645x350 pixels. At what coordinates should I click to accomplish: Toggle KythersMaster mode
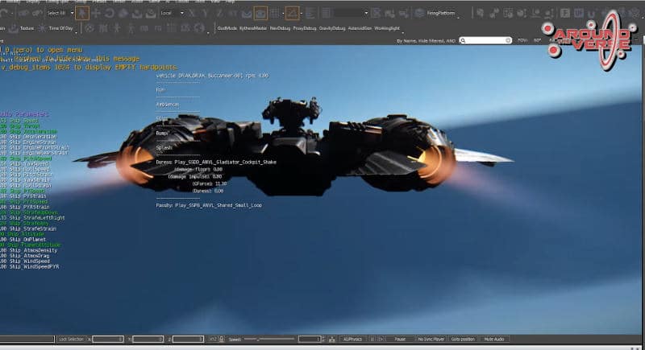tap(253, 28)
